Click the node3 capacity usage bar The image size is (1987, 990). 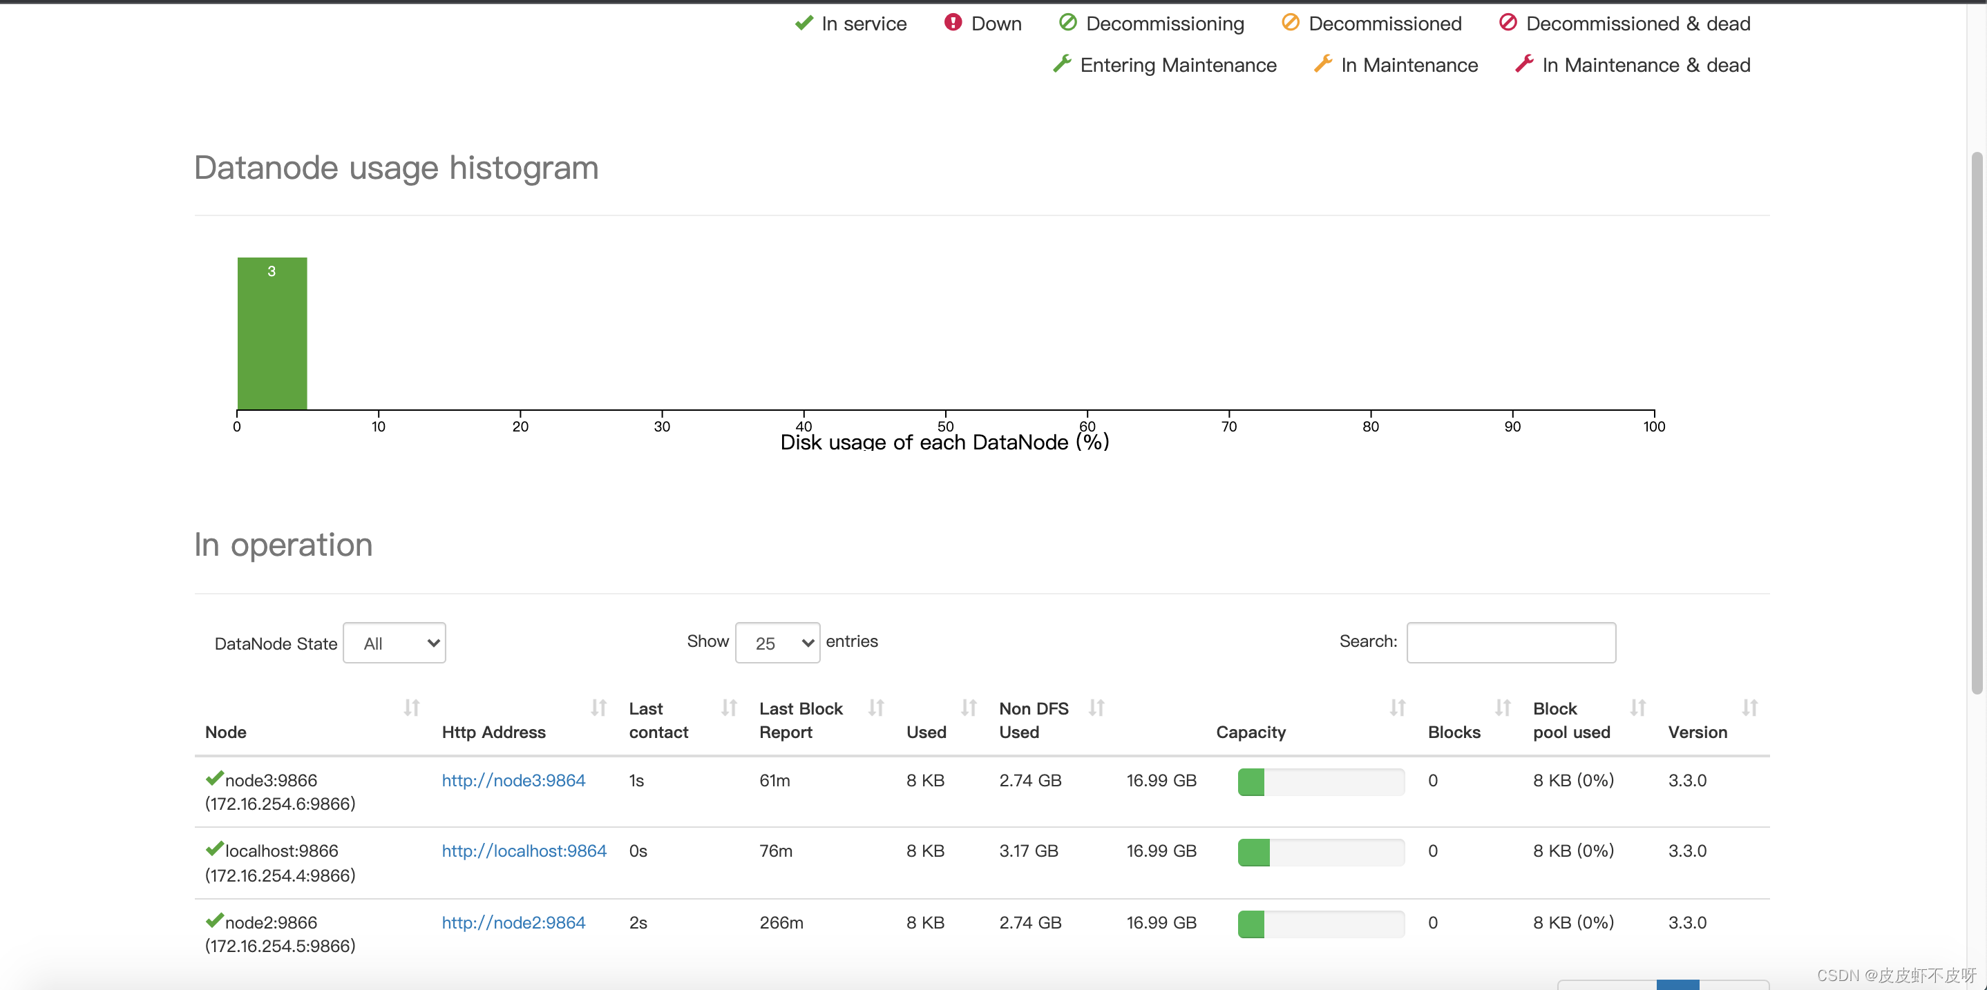pos(1321,782)
